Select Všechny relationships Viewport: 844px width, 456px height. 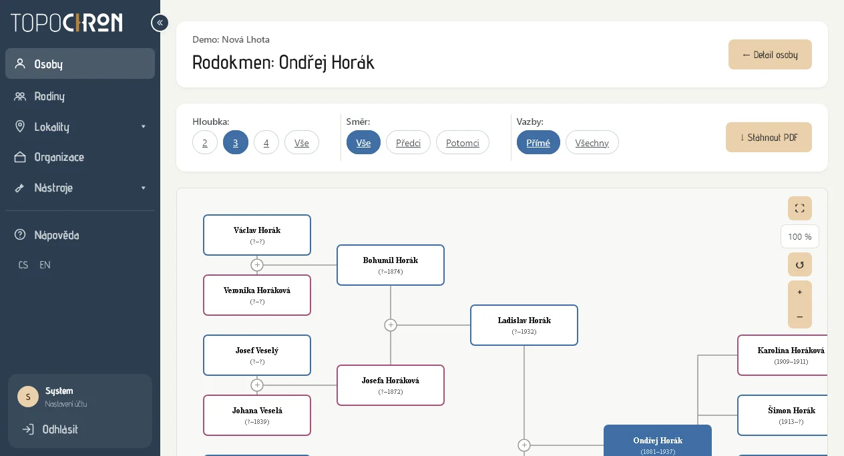click(592, 142)
